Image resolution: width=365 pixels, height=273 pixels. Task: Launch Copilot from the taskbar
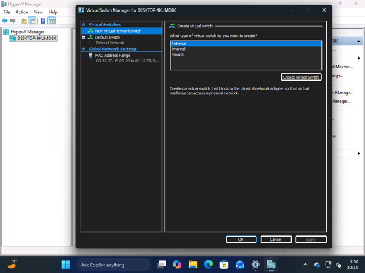(x=177, y=265)
